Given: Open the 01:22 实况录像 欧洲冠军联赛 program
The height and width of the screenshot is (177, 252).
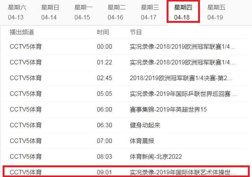Looking at the screenshot, I should pos(182,62).
